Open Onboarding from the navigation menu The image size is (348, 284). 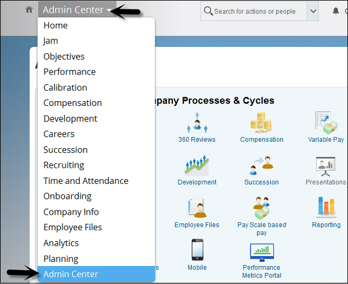pos(67,196)
